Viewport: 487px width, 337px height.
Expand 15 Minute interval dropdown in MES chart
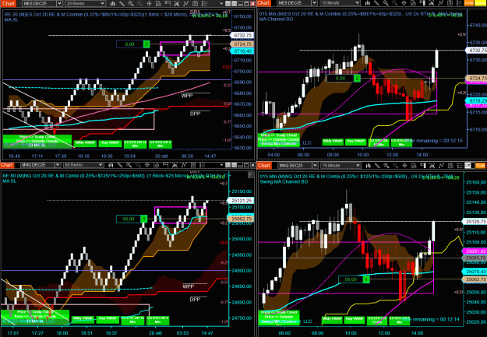[357, 3]
